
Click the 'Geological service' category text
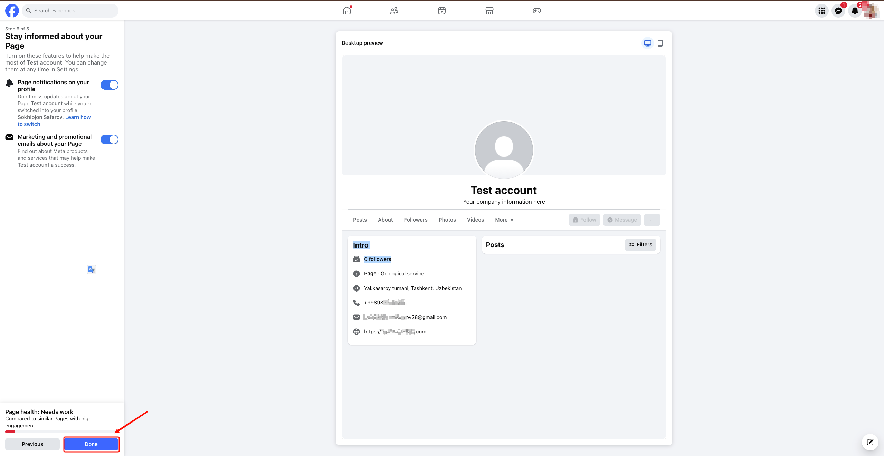coord(402,274)
